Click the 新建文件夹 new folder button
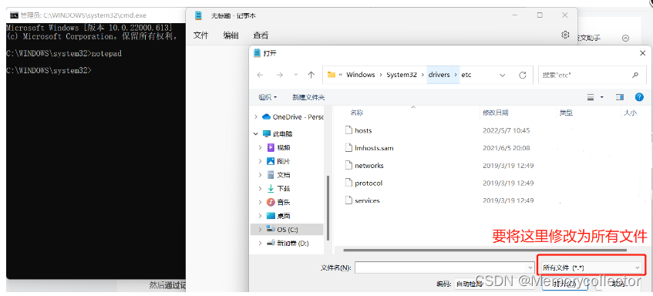The width and height of the screenshot is (653, 296). coord(308,97)
